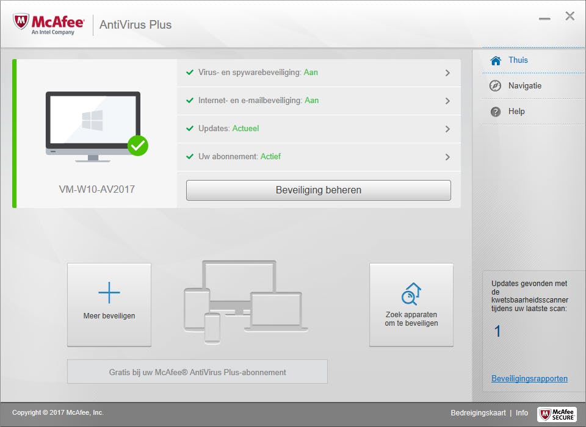Viewport: 586px width, 427px height.
Task: Click checkmark beside Virus- en spywarebeveiliging
Action: coord(190,73)
